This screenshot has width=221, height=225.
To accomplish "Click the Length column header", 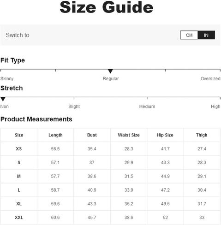I will [55, 135].
